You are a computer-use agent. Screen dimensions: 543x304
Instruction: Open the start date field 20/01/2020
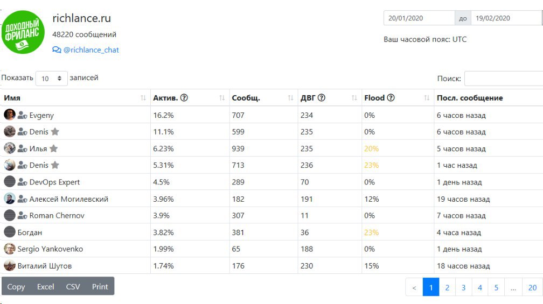click(419, 18)
